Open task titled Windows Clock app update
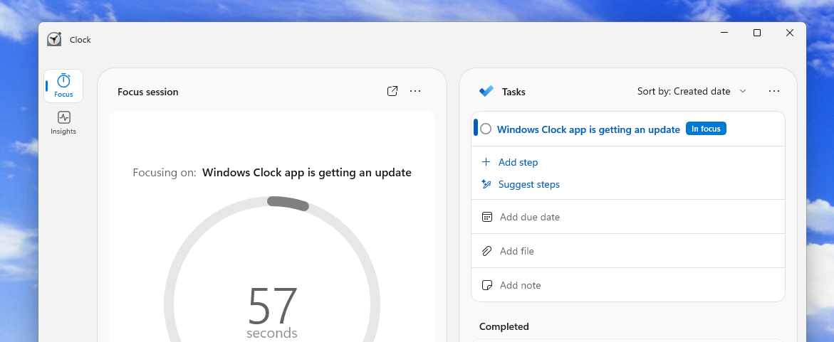This screenshot has height=342, width=834. (x=588, y=129)
